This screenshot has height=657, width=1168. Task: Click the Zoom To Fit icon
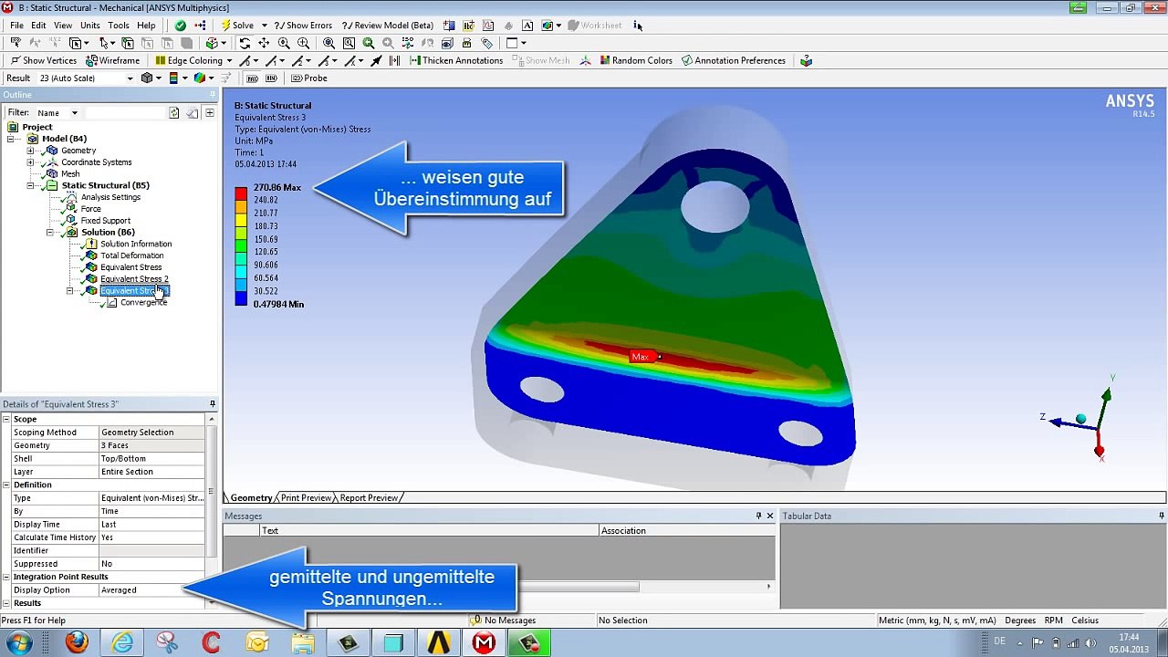328,43
